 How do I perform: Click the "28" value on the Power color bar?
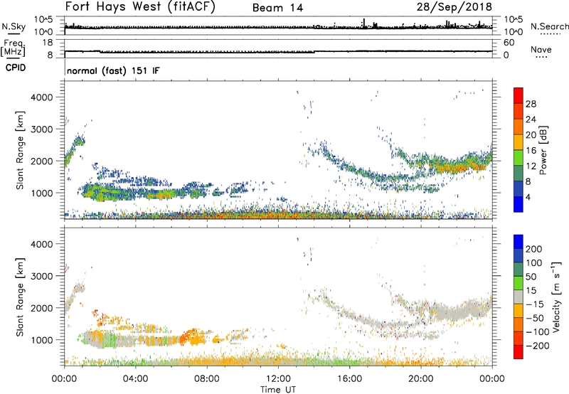click(x=531, y=104)
